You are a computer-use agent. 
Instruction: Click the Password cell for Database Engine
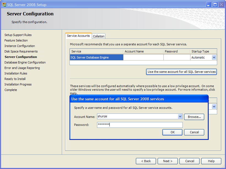(177, 57)
